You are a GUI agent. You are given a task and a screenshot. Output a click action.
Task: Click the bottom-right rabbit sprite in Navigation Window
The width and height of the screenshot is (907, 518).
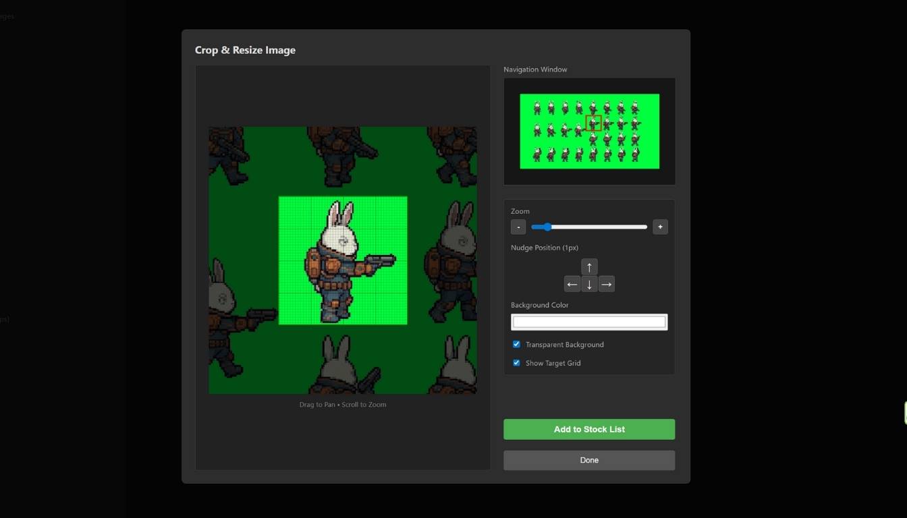coord(635,155)
